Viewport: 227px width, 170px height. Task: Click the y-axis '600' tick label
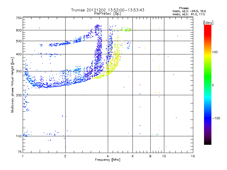19,30
